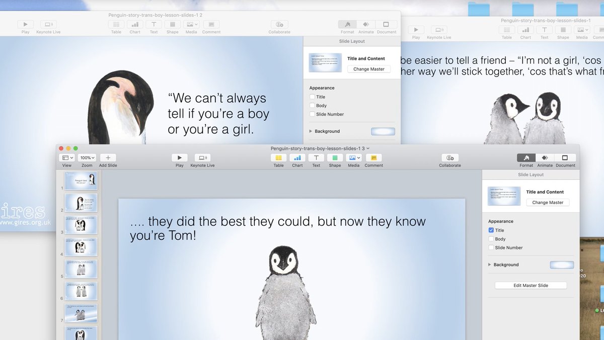Click Collaborate in the front window

pyautogui.click(x=450, y=158)
